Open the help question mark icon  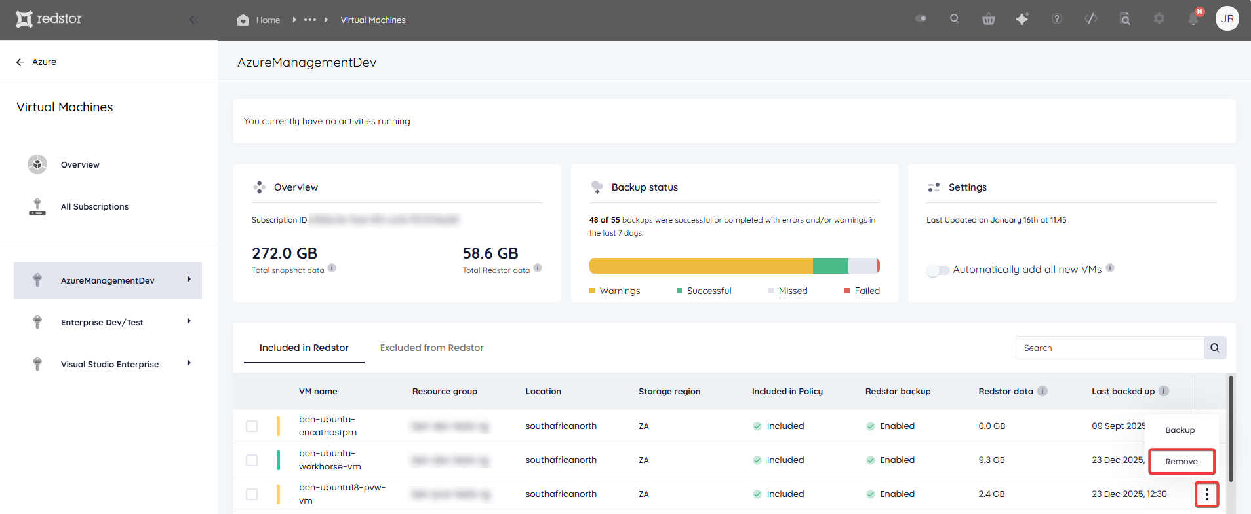coord(1057,19)
